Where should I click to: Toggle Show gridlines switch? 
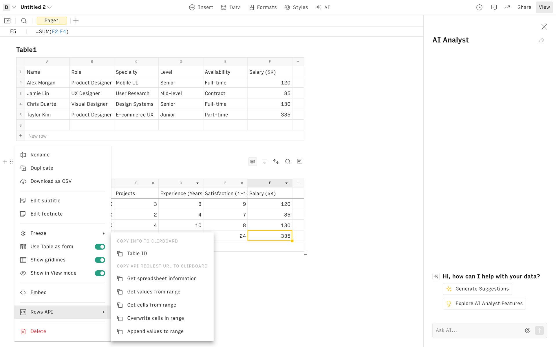[x=100, y=260]
